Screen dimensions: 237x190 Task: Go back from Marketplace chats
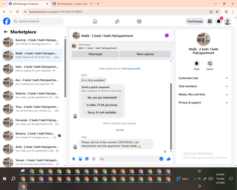point(6,32)
